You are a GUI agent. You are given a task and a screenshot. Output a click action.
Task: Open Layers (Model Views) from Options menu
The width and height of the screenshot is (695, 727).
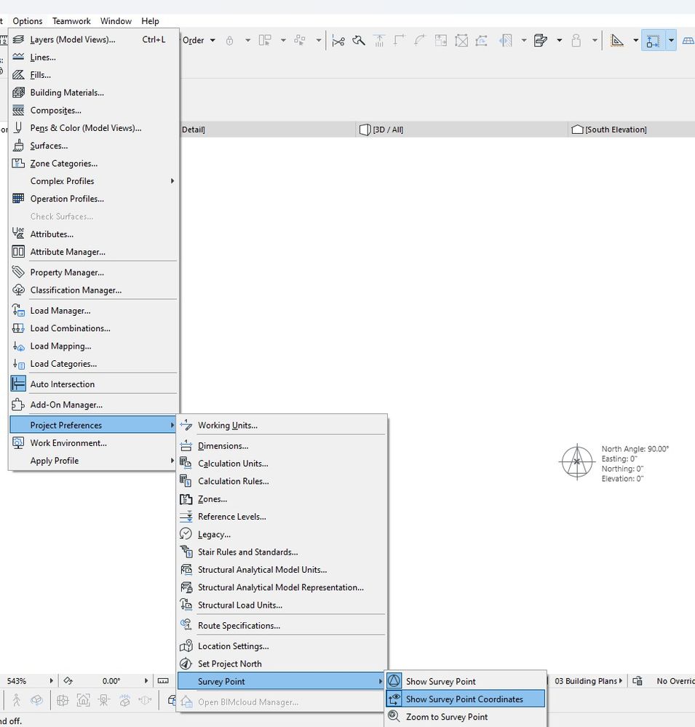tap(93, 39)
